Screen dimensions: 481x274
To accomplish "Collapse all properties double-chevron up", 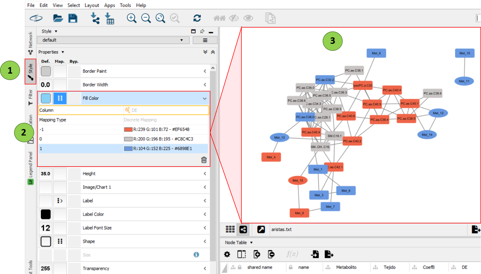I will tap(213, 52).
